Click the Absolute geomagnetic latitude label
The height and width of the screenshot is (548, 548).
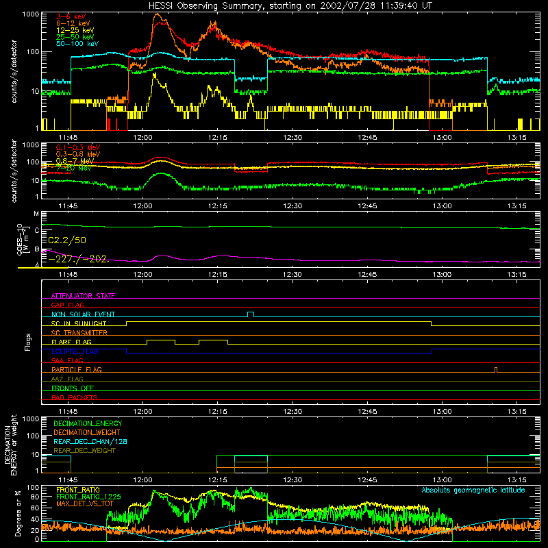(x=473, y=490)
